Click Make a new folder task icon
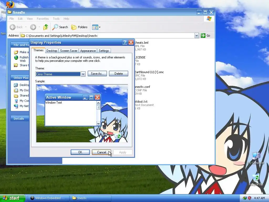 click(16, 52)
